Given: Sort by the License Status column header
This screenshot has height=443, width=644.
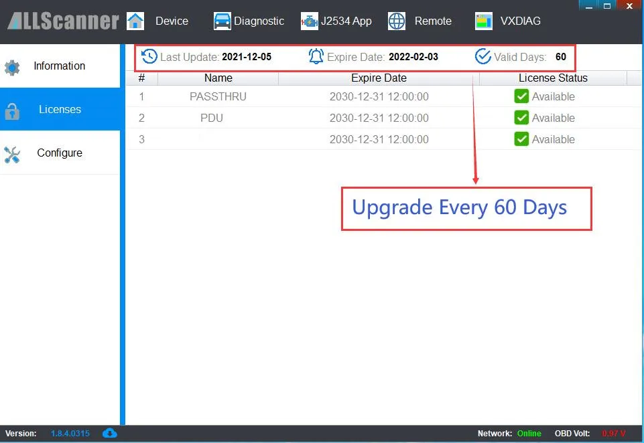Looking at the screenshot, I should tap(553, 78).
